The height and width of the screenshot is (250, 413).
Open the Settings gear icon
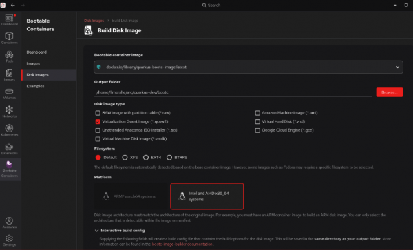click(x=9, y=240)
